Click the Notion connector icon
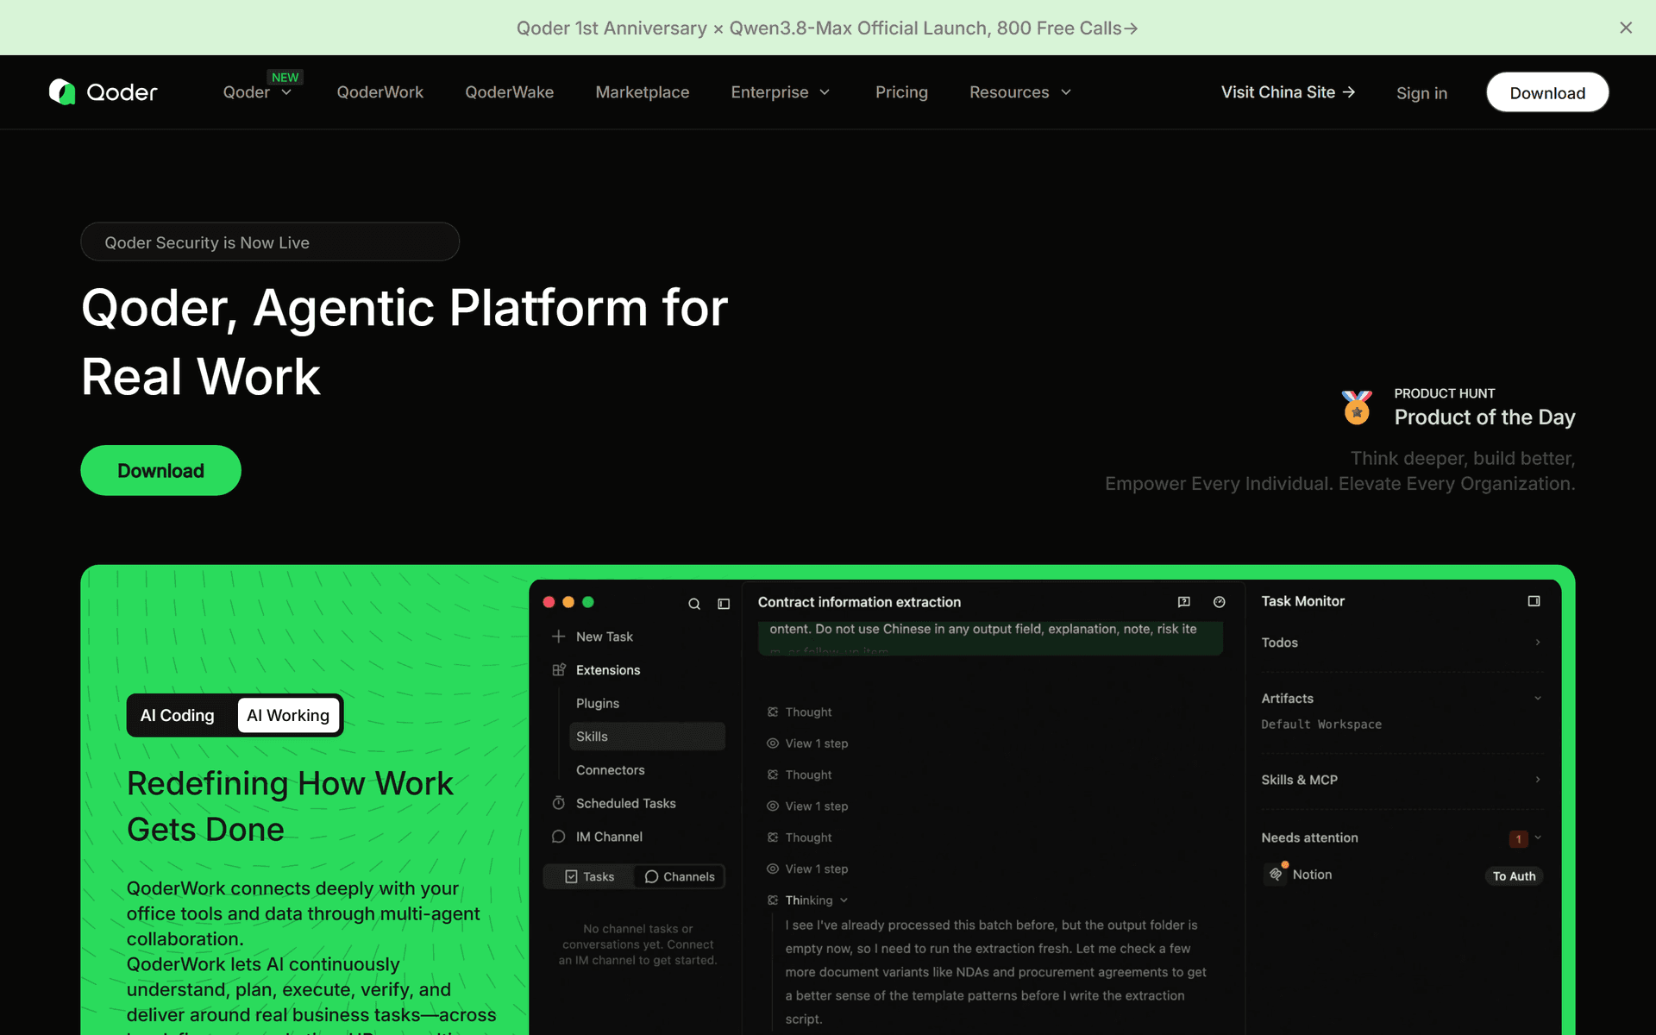 coord(1276,874)
